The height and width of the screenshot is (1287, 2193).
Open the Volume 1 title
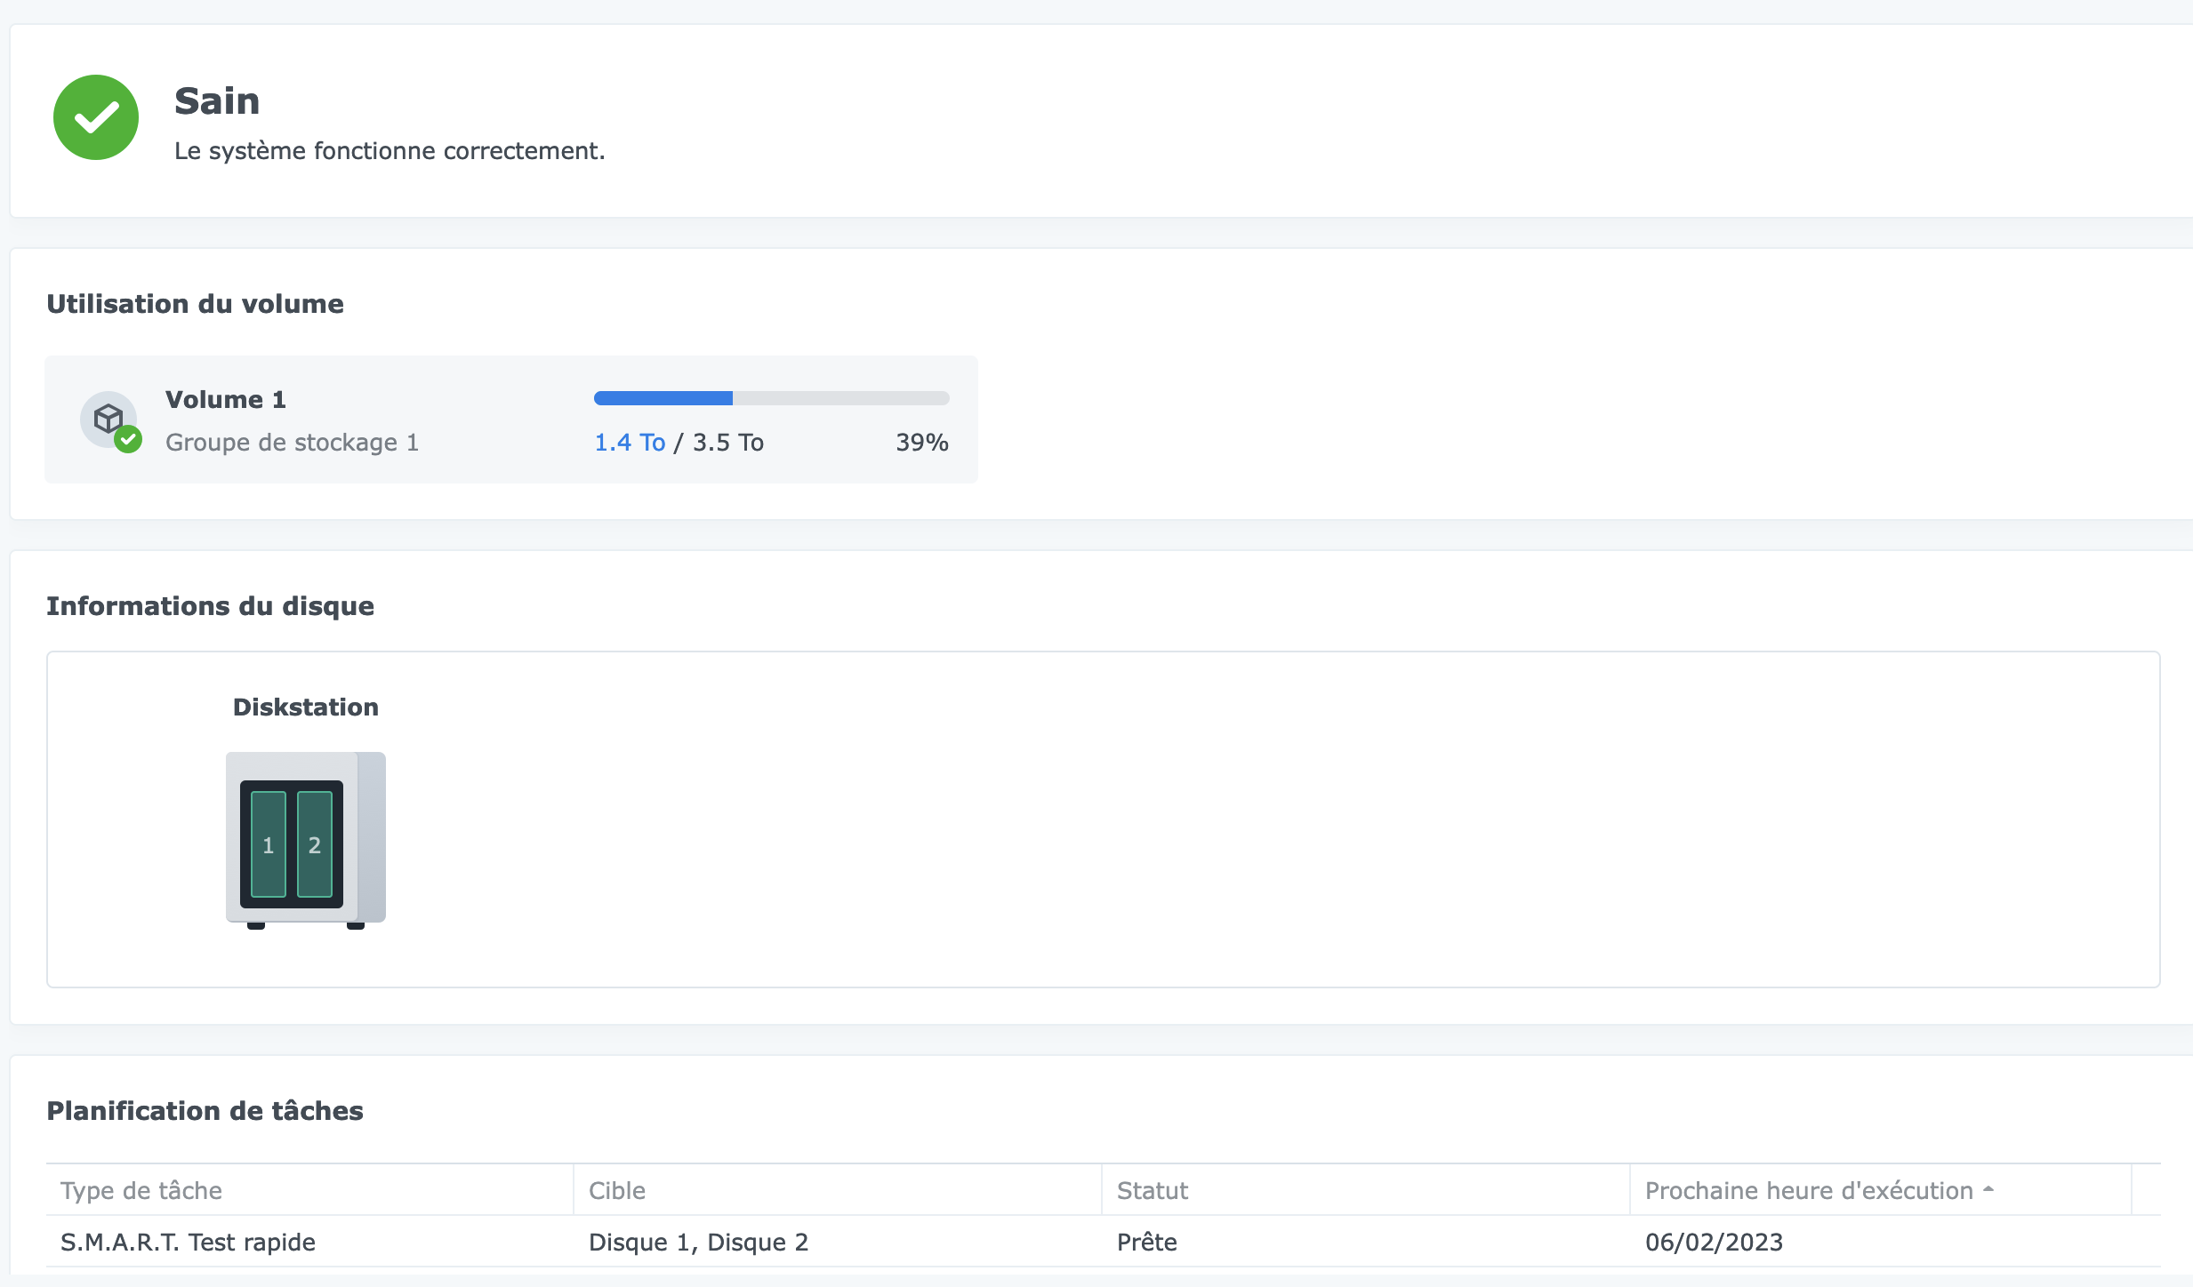coord(226,399)
